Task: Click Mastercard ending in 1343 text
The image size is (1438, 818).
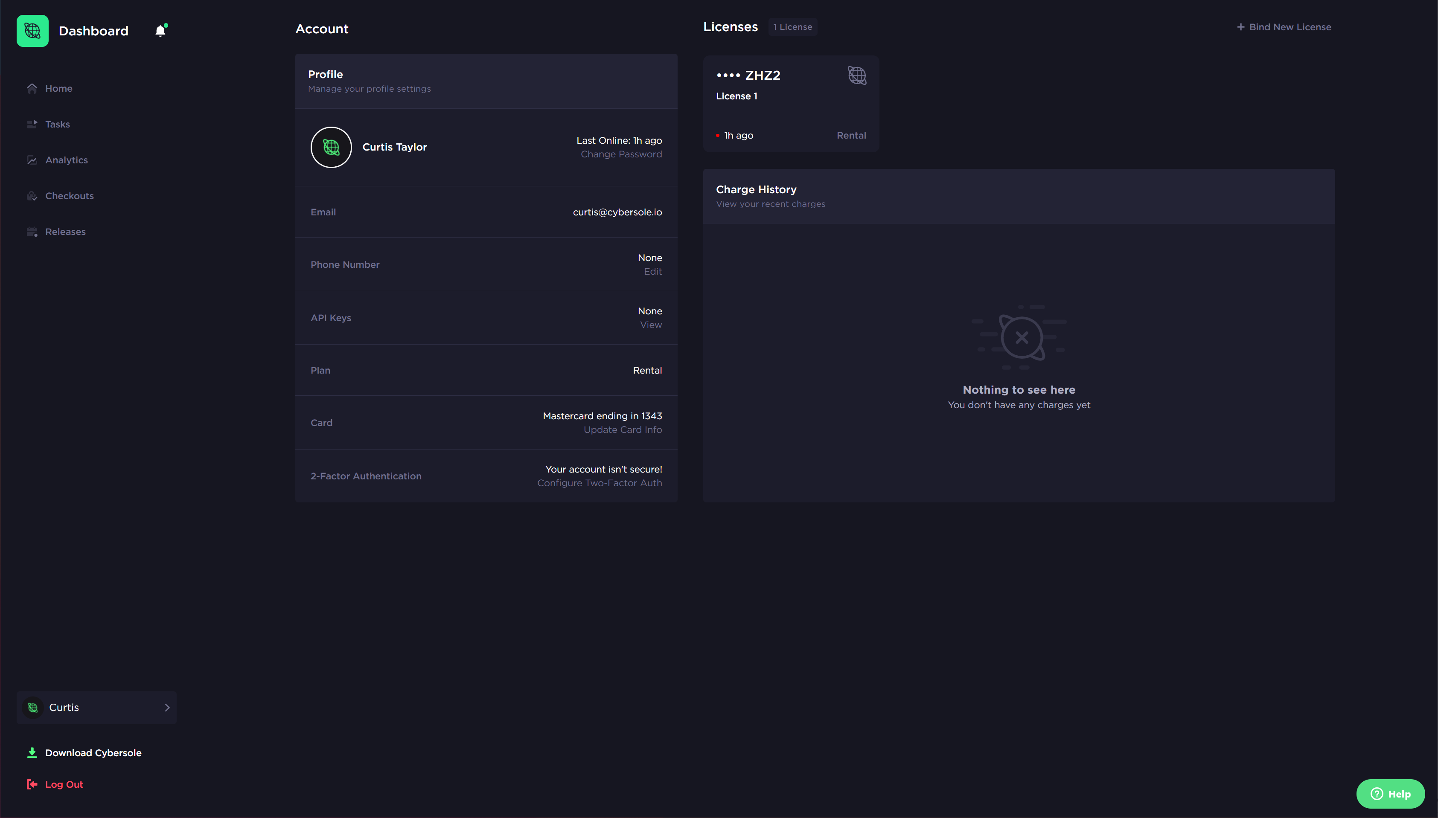Action: coord(603,416)
